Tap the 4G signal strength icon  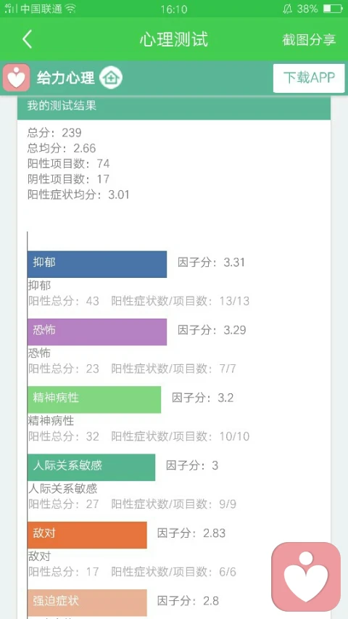(x=11, y=9)
